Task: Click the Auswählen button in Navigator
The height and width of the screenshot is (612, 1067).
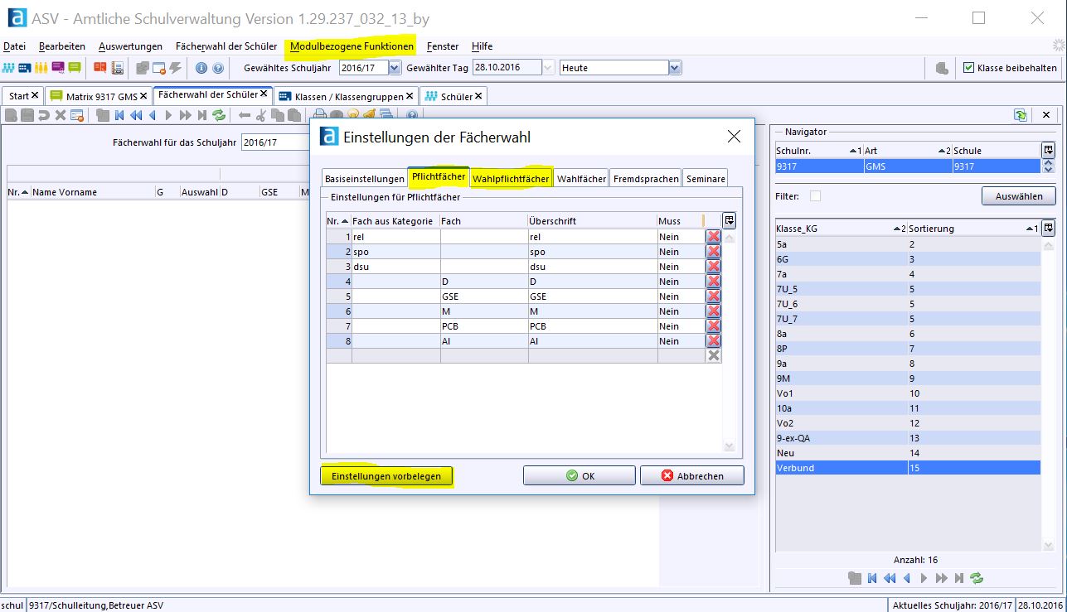Action: 1019,196
